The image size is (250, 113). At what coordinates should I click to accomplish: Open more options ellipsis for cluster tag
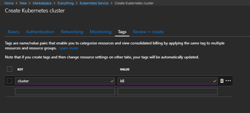(x=228, y=81)
